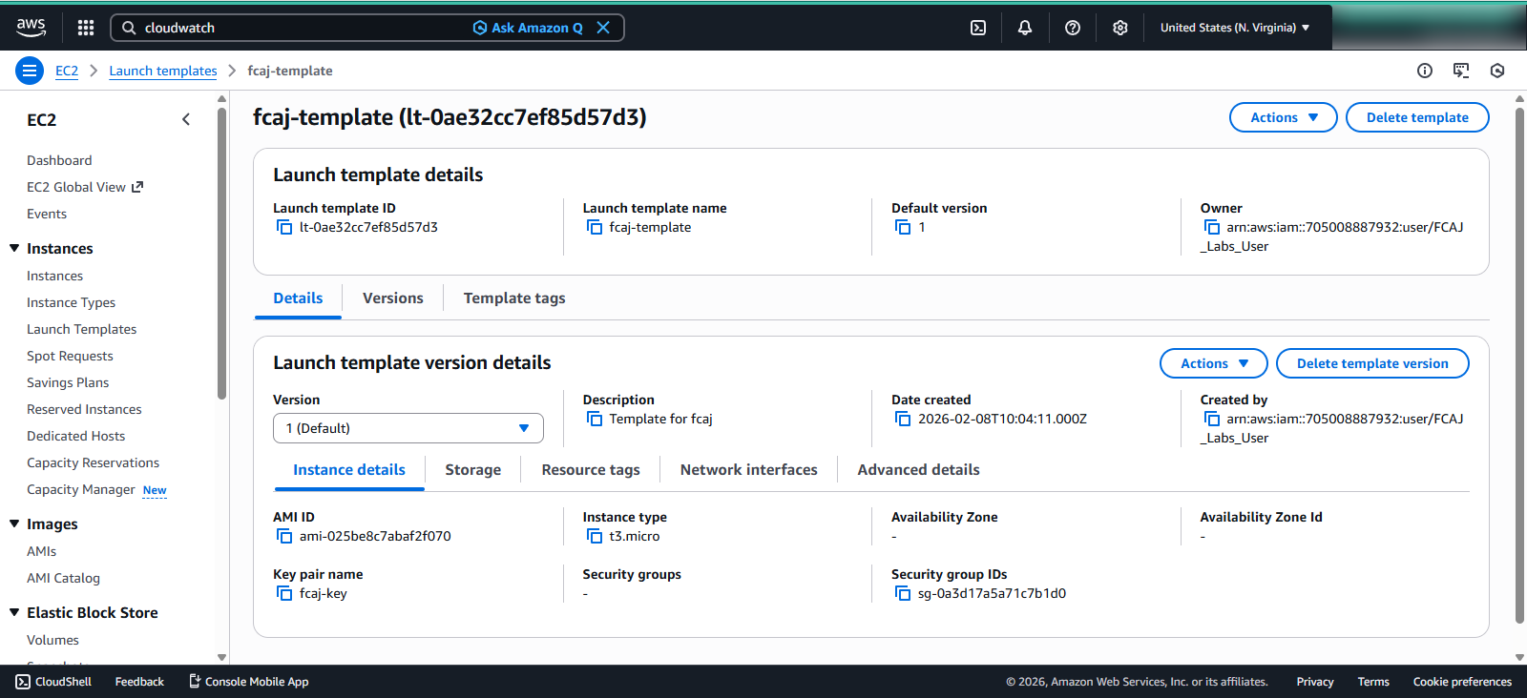1527x698 pixels.
Task: Click the sidebar vertical scrollbar
Action: point(222,253)
